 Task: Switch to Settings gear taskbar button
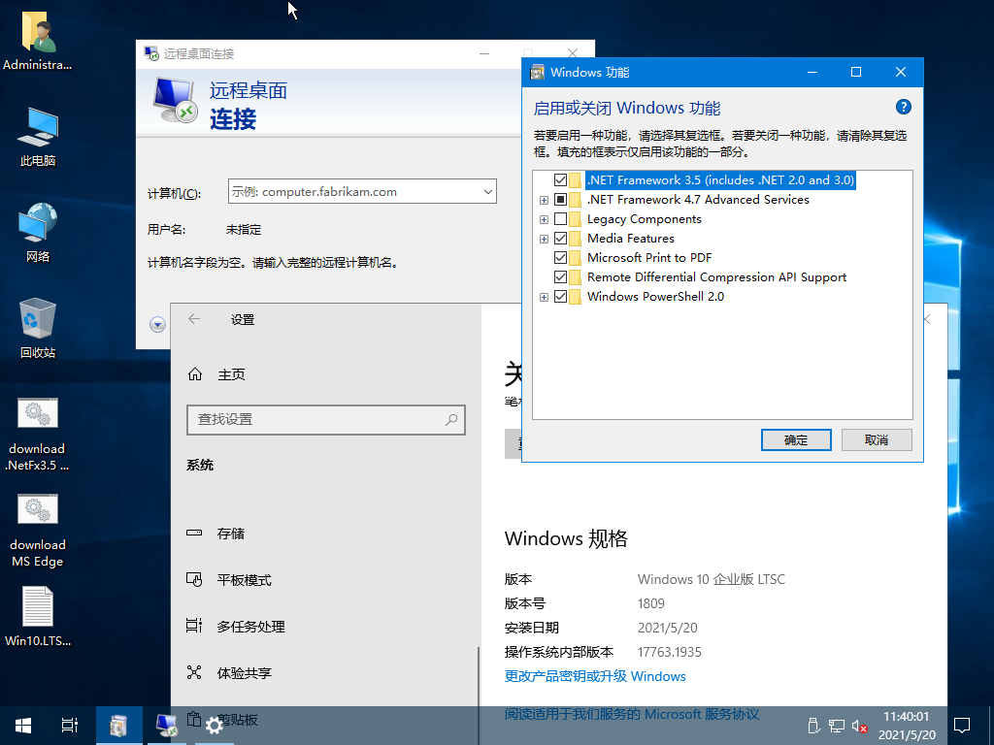(x=215, y=726)
